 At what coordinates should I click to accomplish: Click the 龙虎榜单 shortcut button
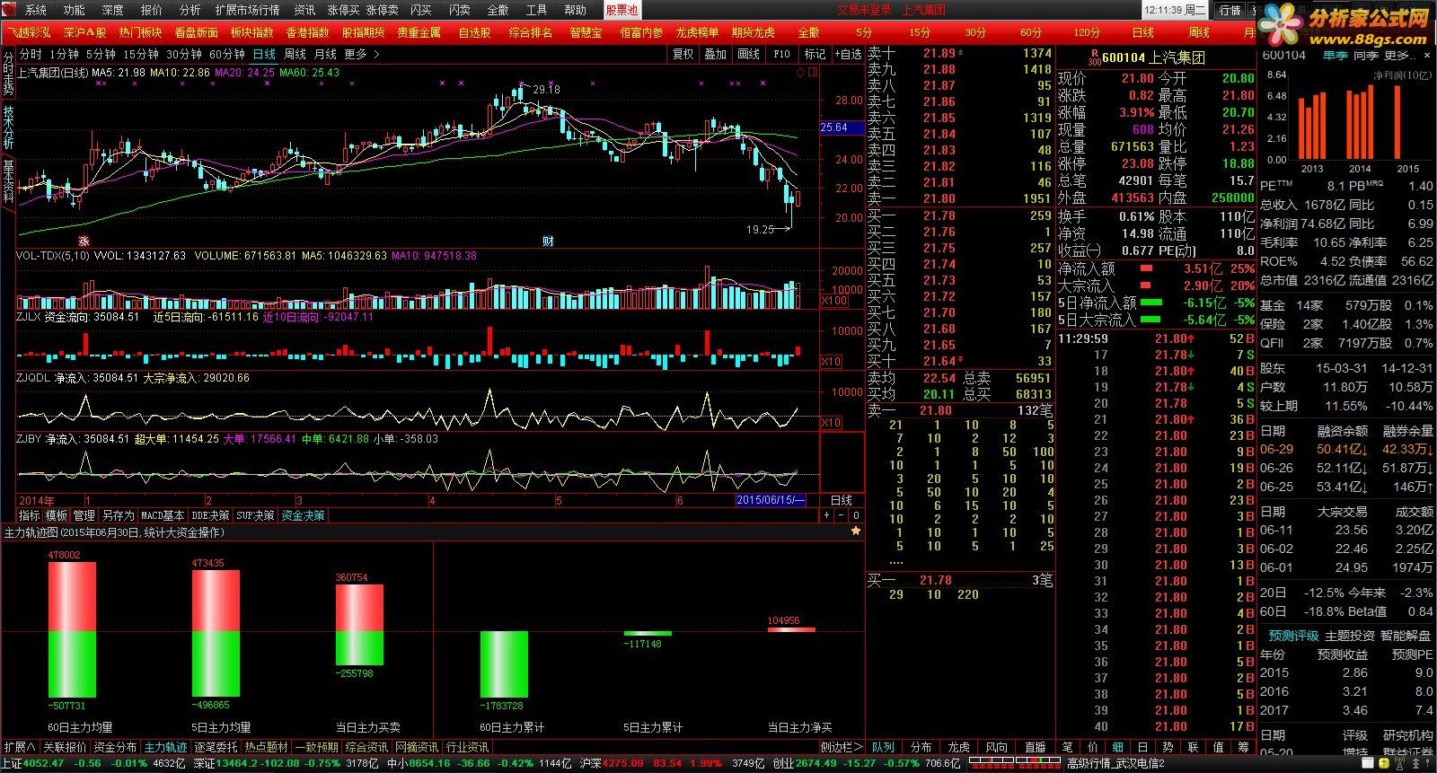coord(697,32)
